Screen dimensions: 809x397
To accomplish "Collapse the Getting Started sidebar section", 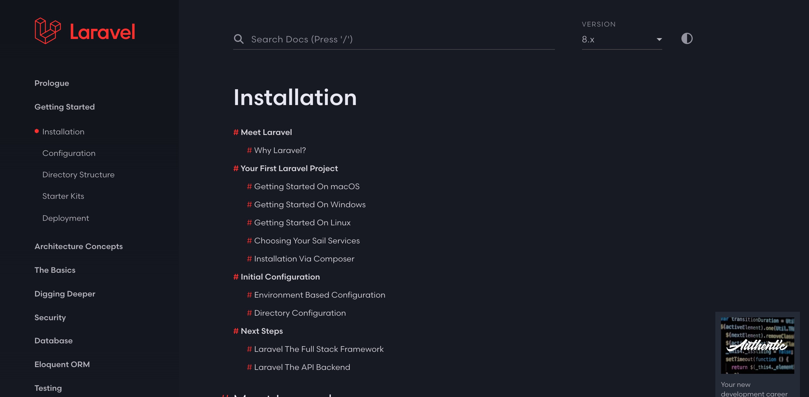I will point(64,107).
